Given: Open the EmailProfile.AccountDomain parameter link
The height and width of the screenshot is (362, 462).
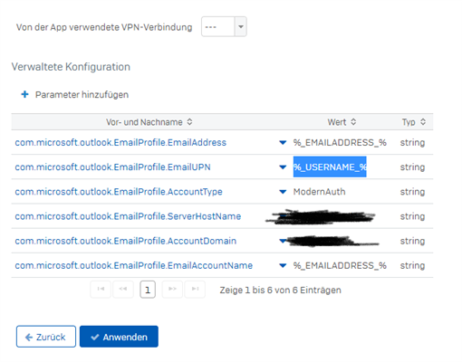Looking at the screenshot, I should click(126, 241).
